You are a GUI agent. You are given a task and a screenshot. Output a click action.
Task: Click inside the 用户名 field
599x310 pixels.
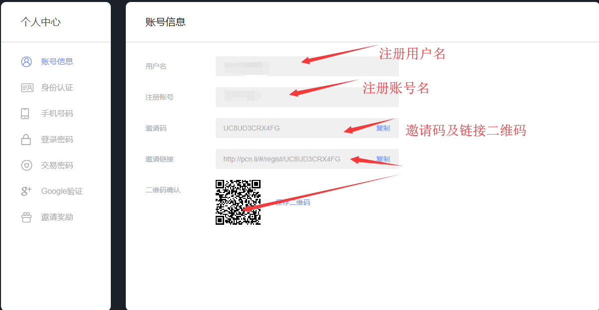(307, 66)
